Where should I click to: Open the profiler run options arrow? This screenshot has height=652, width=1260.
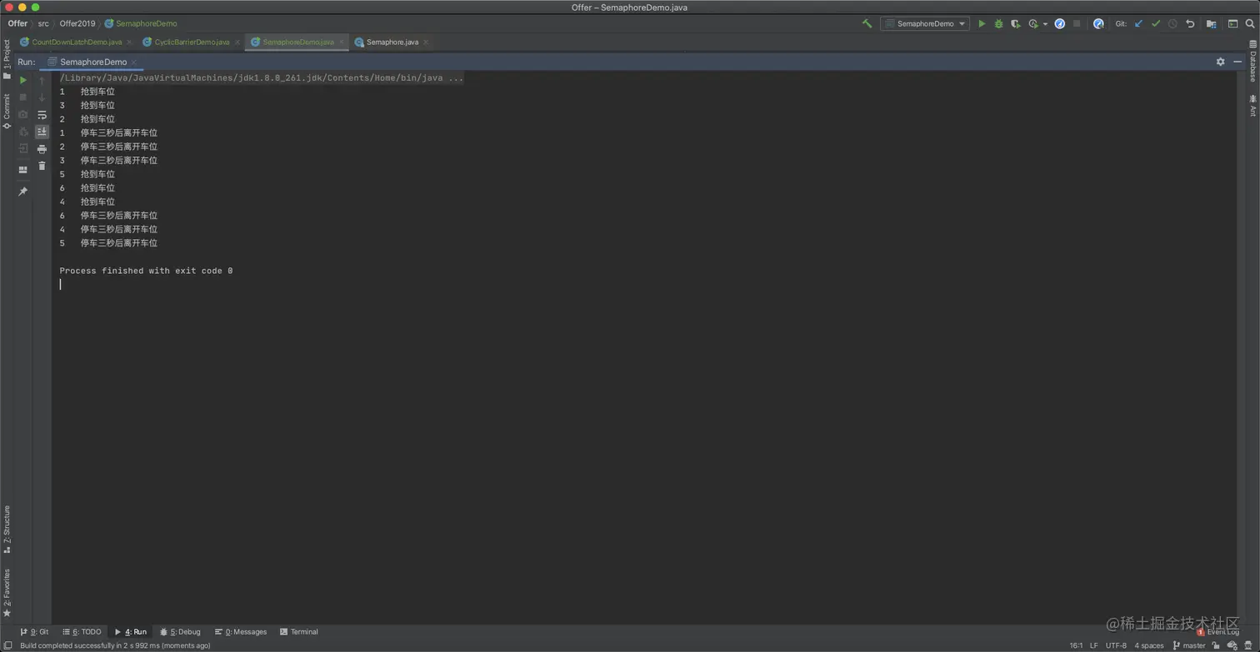[1045, 24]
